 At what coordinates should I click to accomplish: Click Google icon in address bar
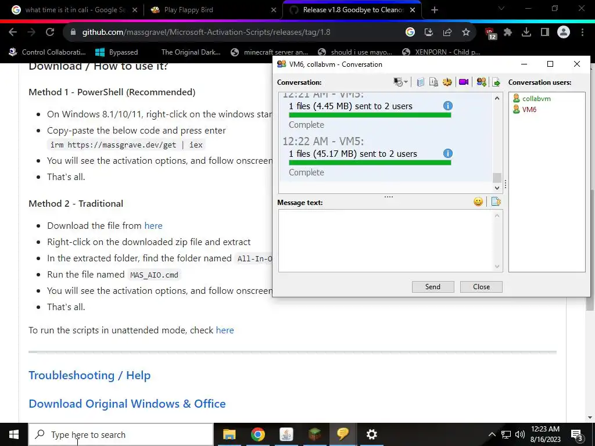coord(410,33)
